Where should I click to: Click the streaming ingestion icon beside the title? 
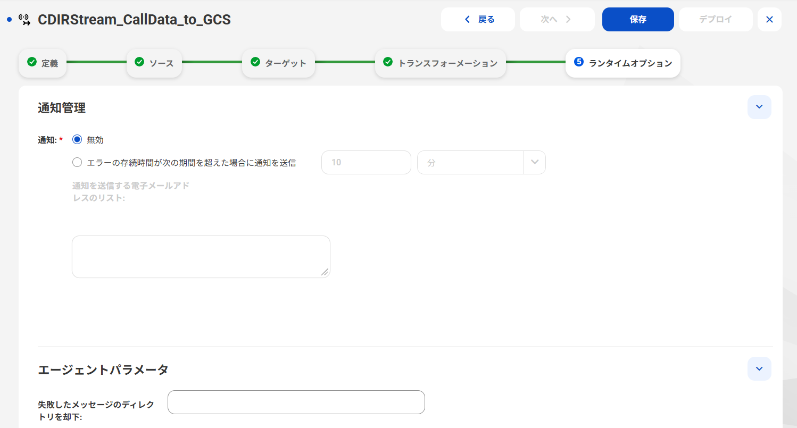click(24, 20)
